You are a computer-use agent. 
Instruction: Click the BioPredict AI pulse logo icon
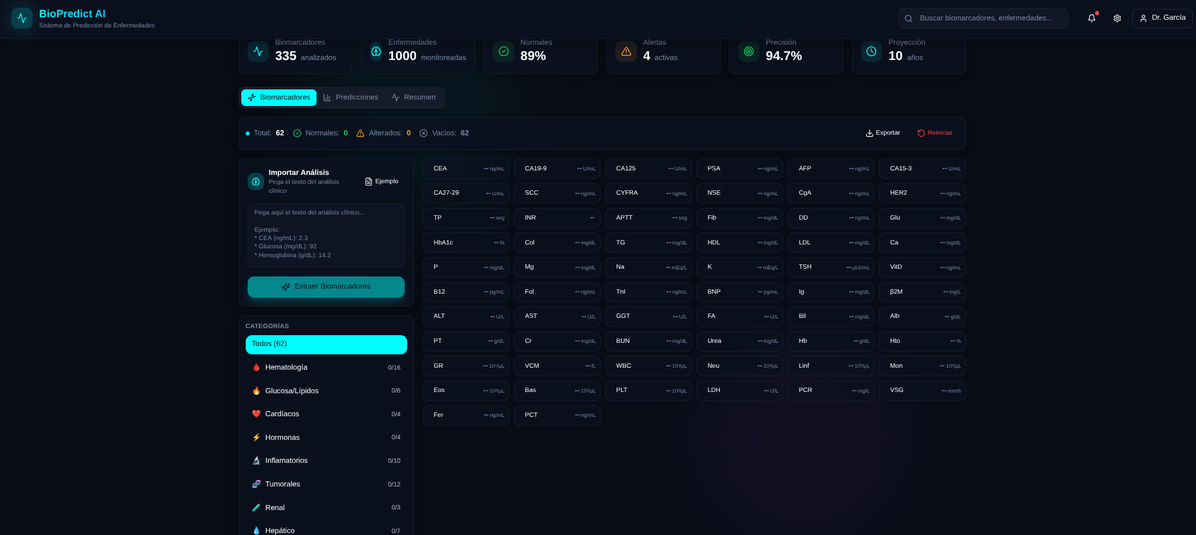pos(22,18)
